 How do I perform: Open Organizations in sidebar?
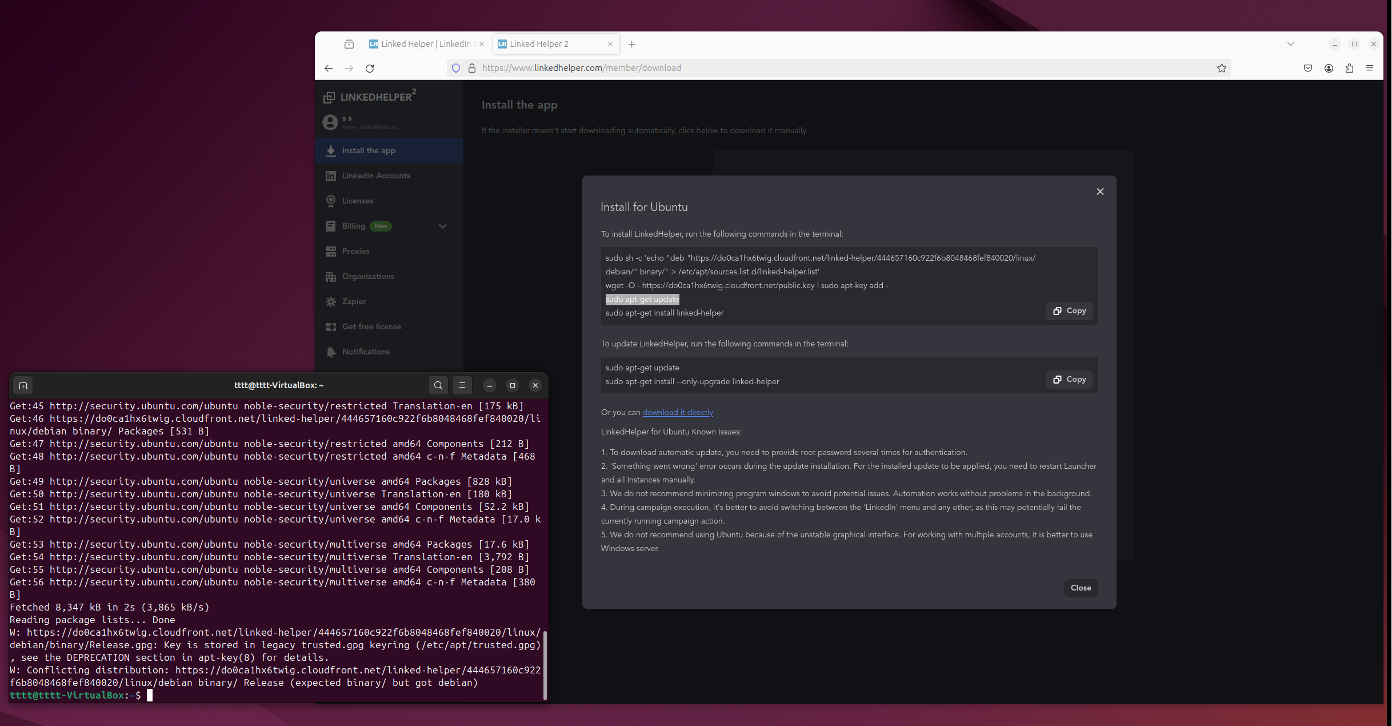(389, 276)
